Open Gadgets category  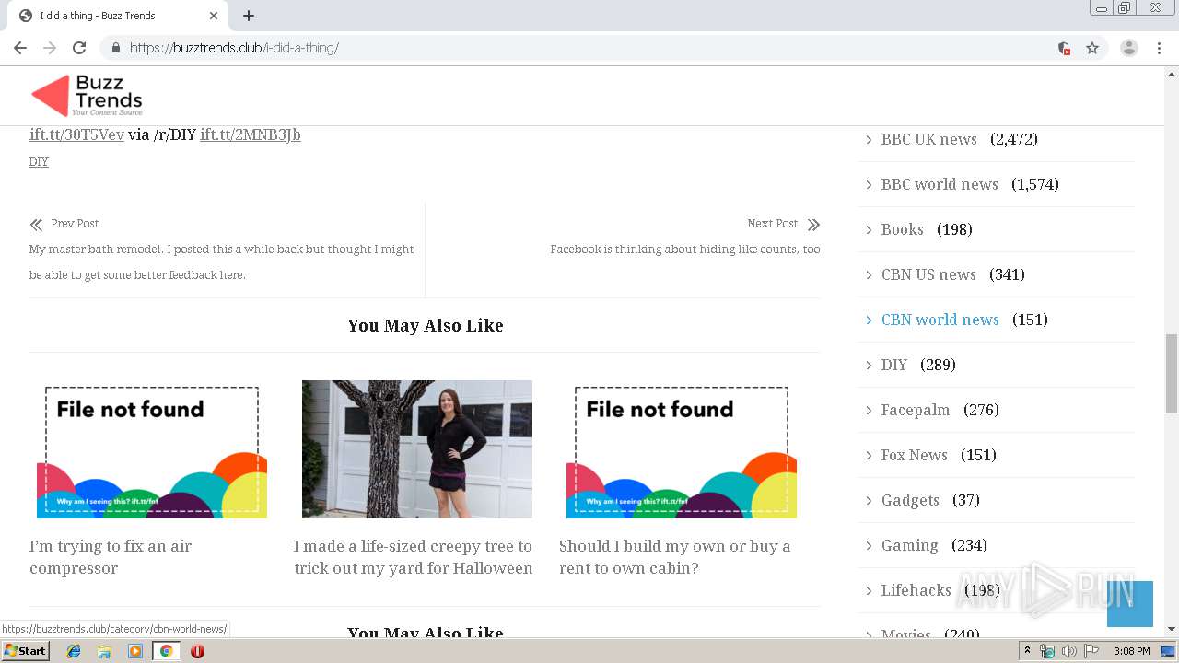coord(910,500)
